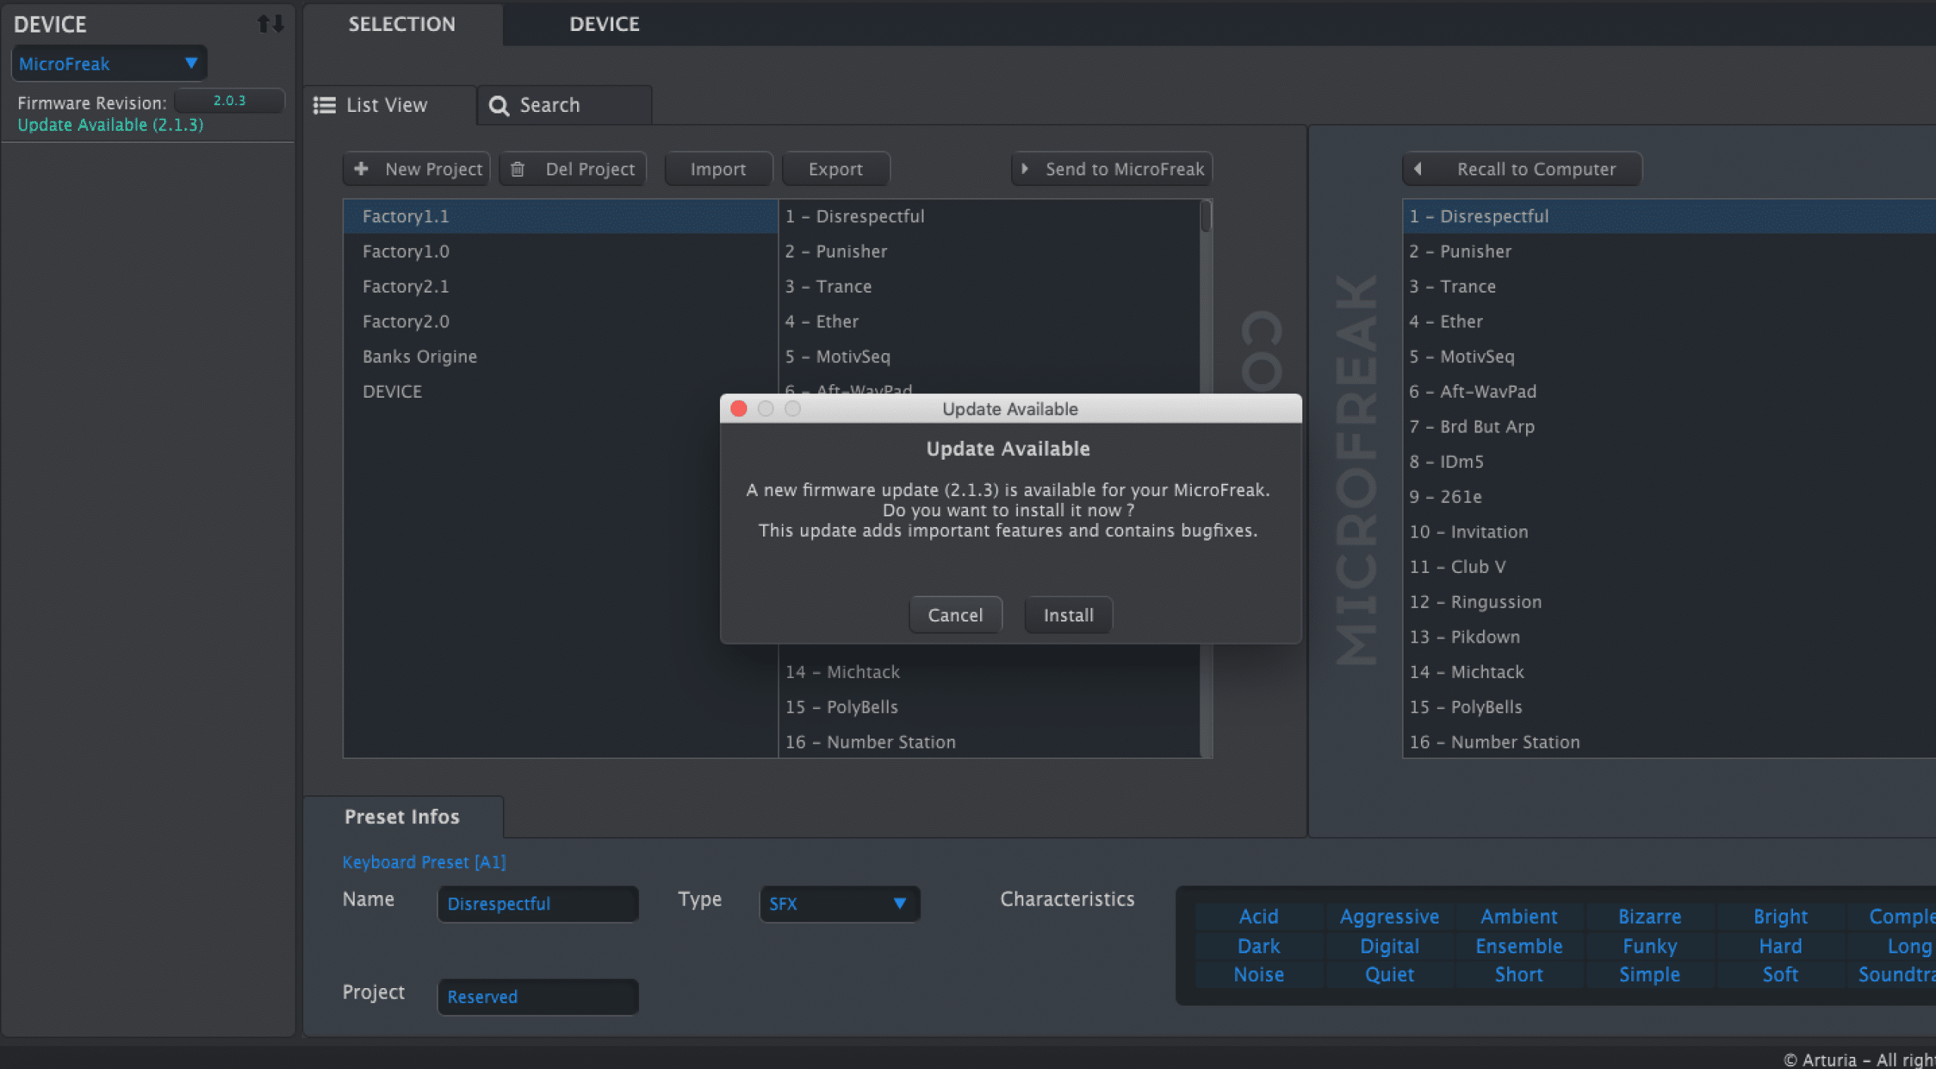Click the Name field containing Disrespectful

537,903
